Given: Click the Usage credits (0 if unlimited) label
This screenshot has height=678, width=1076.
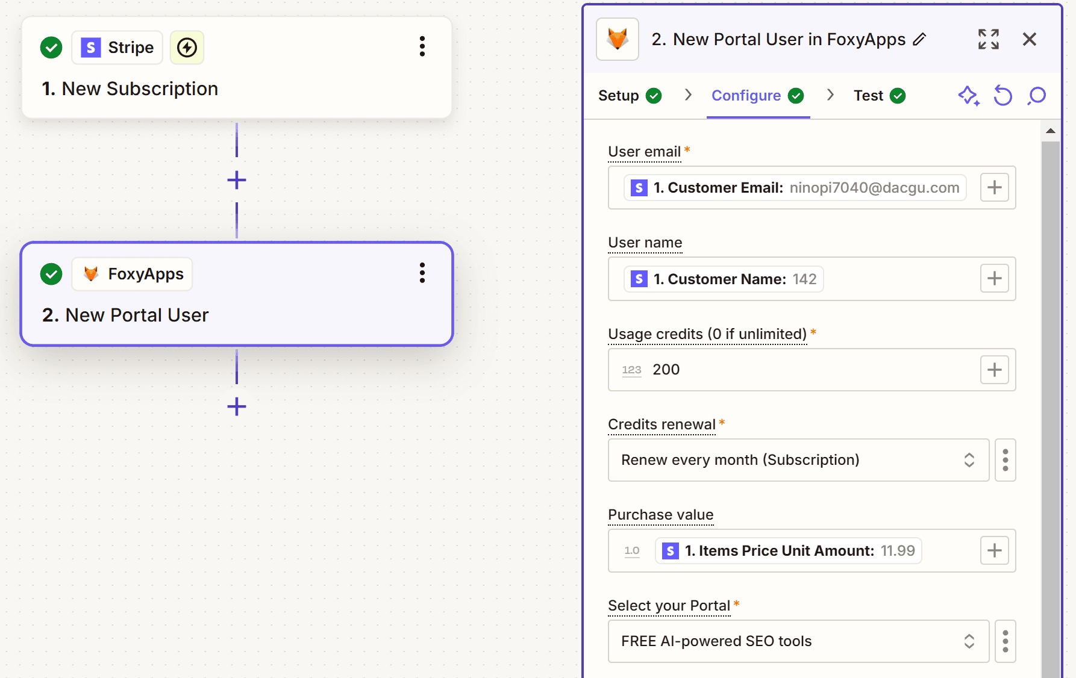Looking at the screenshot, I should click(x=707, y=334).
